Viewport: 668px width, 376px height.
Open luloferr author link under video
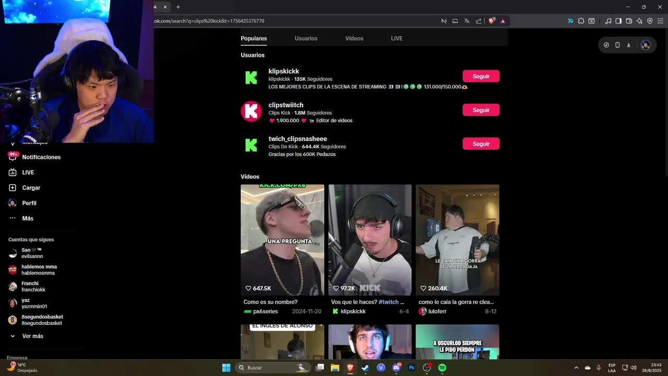coord(437,311)
